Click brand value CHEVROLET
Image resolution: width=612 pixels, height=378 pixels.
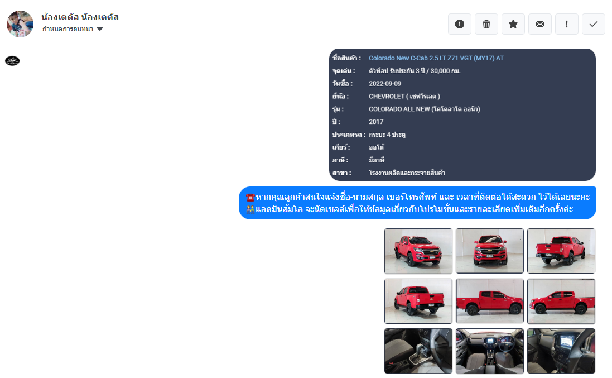click(404, 97)
